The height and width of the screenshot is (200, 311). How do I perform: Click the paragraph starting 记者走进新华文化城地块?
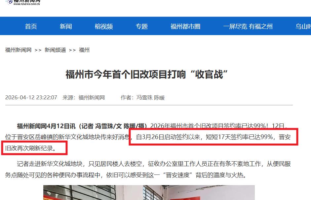tap(148, 170)
